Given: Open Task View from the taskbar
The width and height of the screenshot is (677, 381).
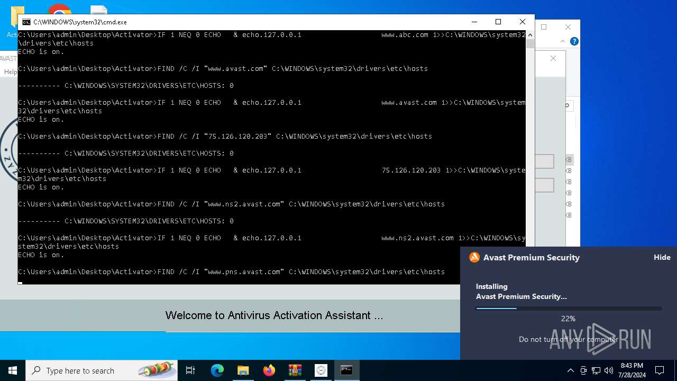Looking at the screenshot, I should click(190, 370).
